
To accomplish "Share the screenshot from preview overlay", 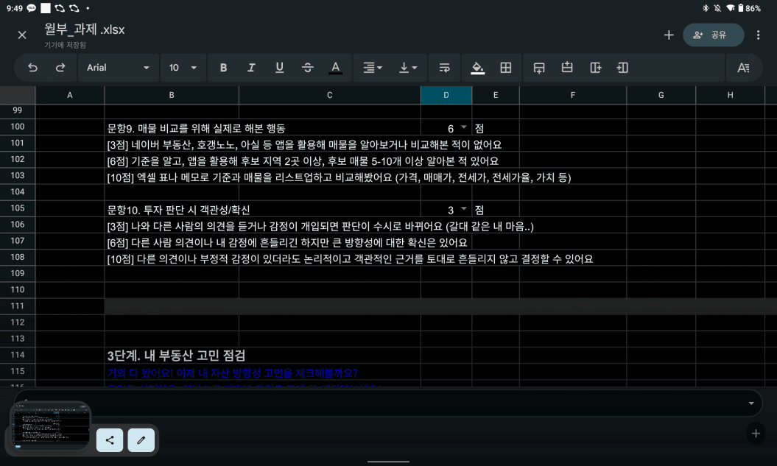I will pos(110,439).
